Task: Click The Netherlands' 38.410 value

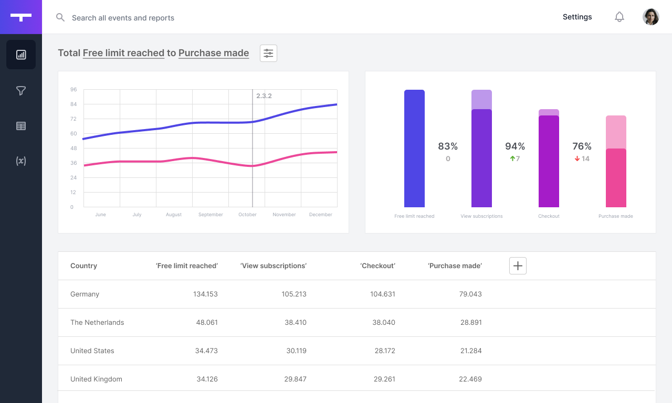Action: (296, 323)
